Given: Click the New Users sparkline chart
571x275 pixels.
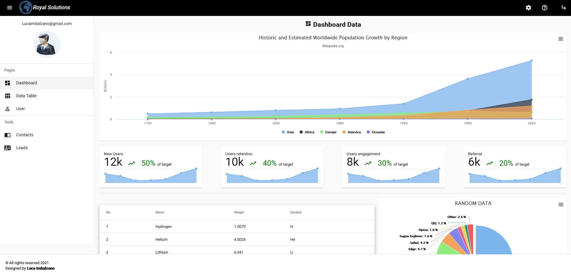Looking at the screenshot, I should [x=151, y=176].
